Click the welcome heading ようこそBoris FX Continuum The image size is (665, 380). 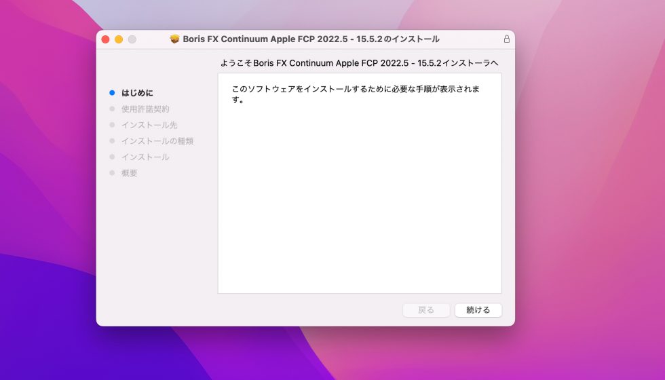pyautogui.click(x=359, y=63)
